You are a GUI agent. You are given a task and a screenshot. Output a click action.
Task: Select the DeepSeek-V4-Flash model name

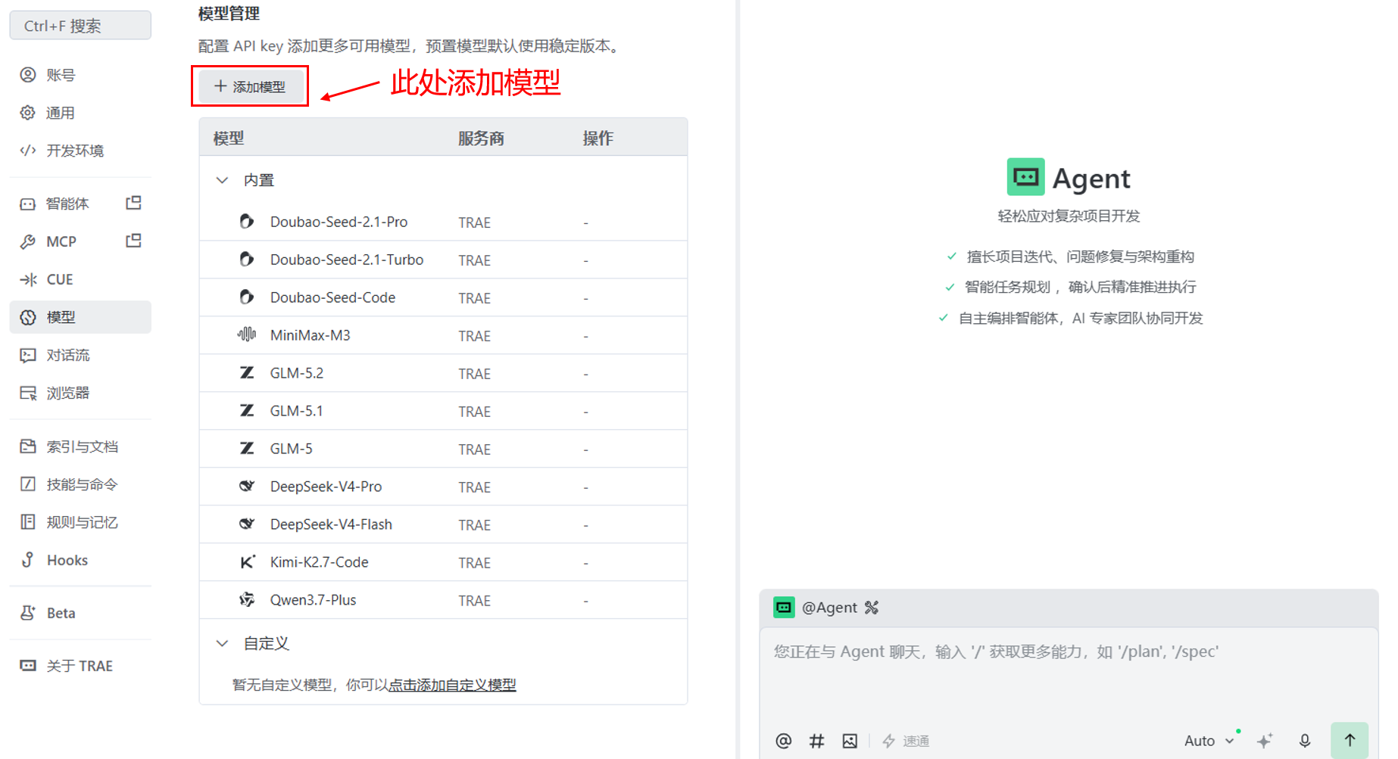331,524
